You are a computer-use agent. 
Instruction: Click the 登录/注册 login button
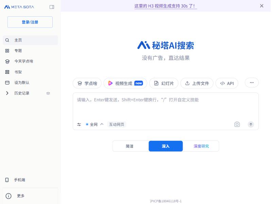coord(30,22)
